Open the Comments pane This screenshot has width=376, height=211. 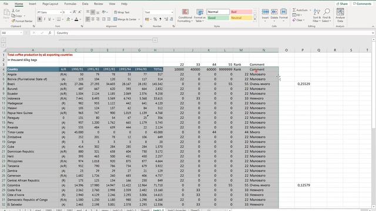pyautogui.click(x=362, y=4)
